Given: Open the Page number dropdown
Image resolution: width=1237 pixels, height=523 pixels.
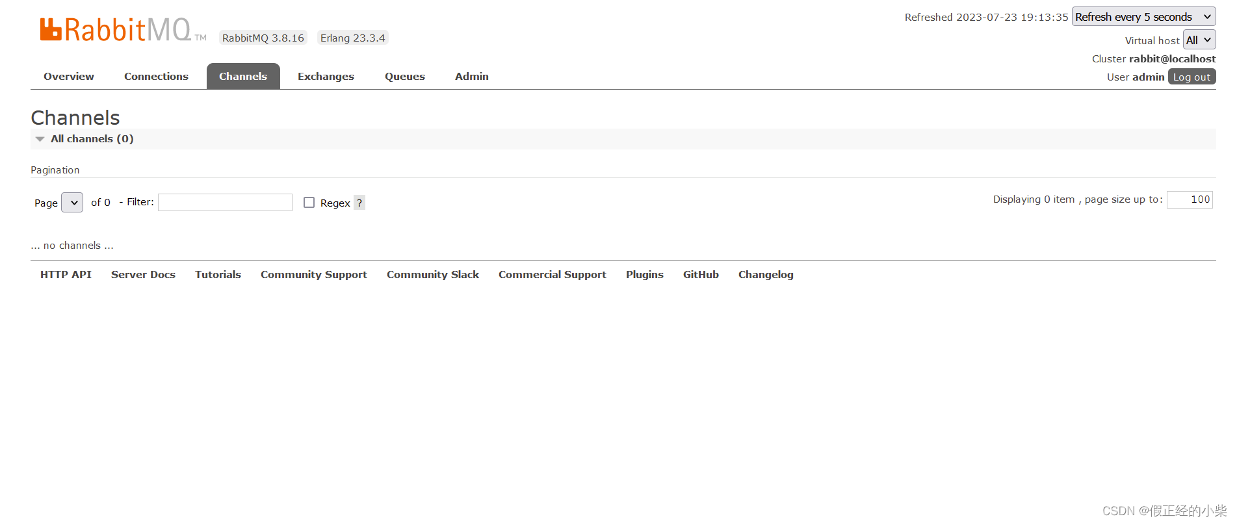Looking at the screenshot, I should 72,203.
